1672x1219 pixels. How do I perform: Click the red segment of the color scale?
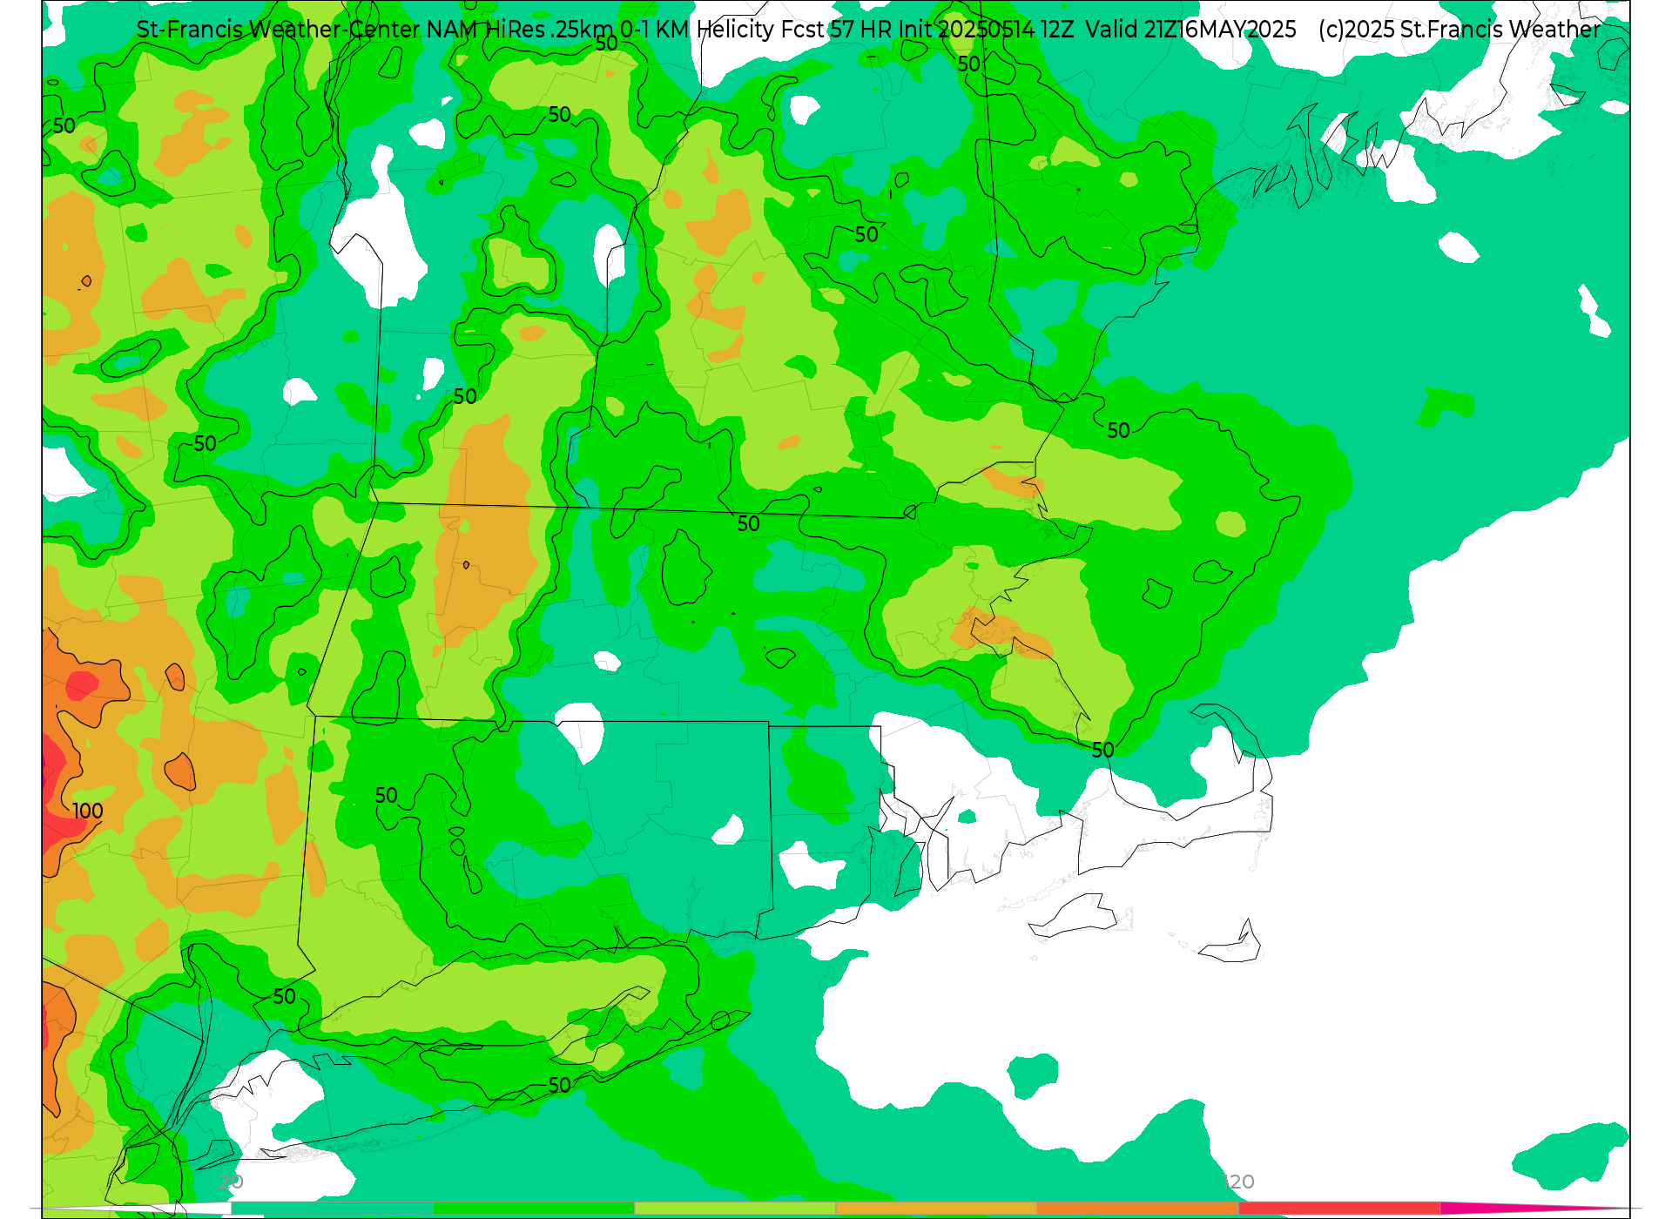coord(1339,1209)
